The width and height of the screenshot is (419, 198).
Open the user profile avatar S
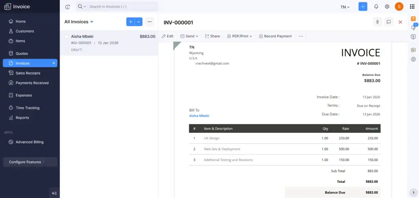(399, 7)
